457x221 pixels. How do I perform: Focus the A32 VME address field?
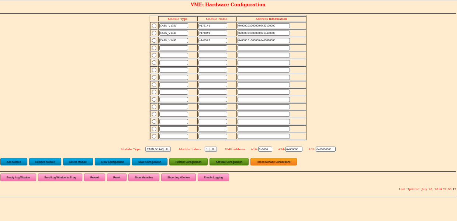pos(325,149)
